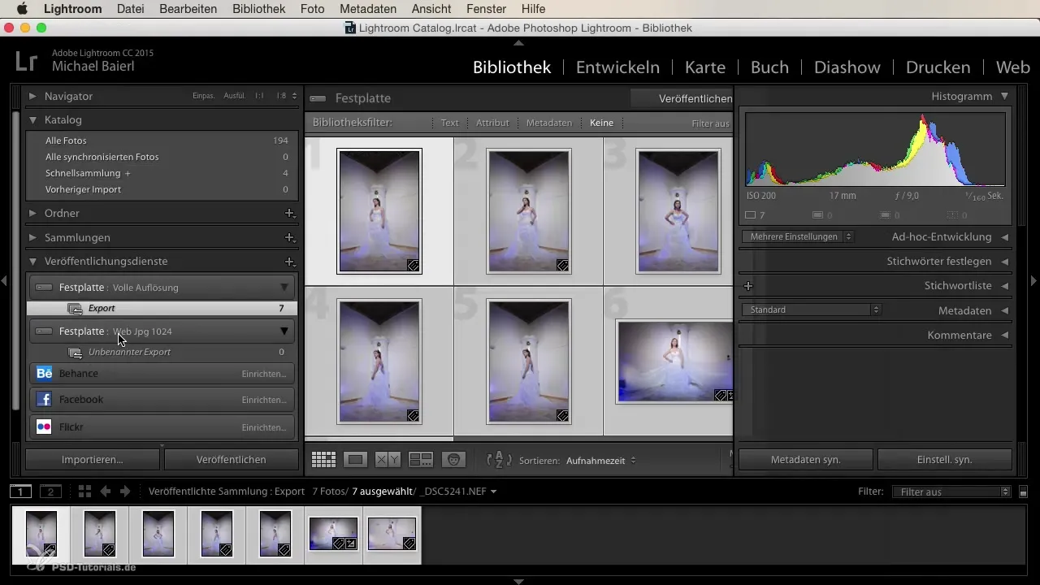Open Aufnahmezeit sort dropdown
This screenshot has width=1040, height=585.
pyautogui.click(x=601, y=460)
